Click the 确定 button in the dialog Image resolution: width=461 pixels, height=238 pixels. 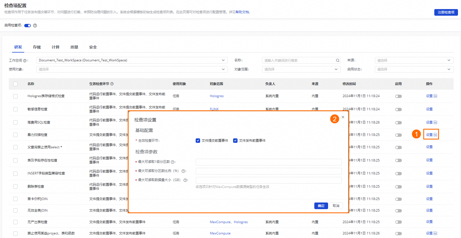coord(321,206)
